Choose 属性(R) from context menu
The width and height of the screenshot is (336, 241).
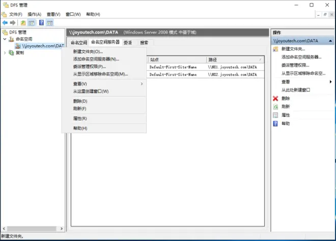(104, 118)
